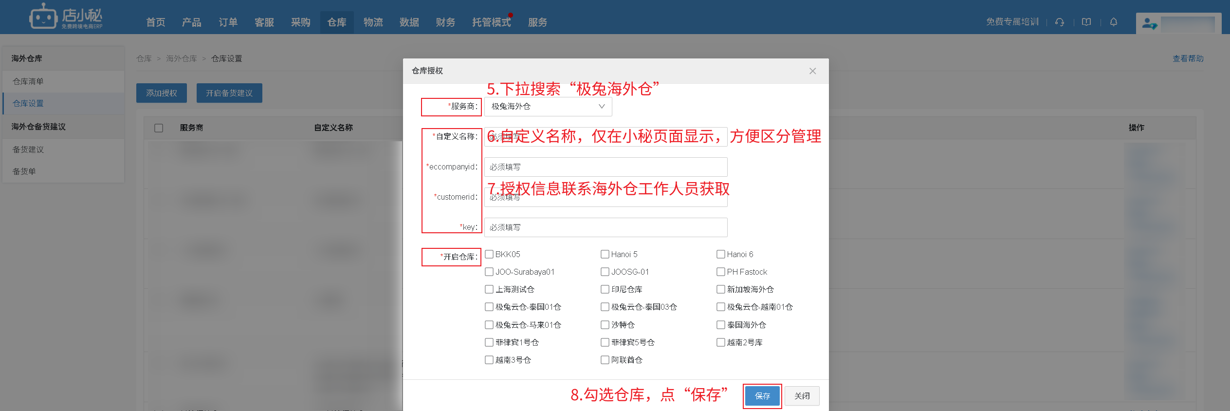Open the book help manual icon

pos(1086,22)
